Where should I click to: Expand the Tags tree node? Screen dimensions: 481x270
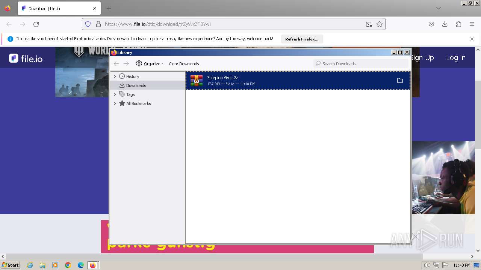115,94
